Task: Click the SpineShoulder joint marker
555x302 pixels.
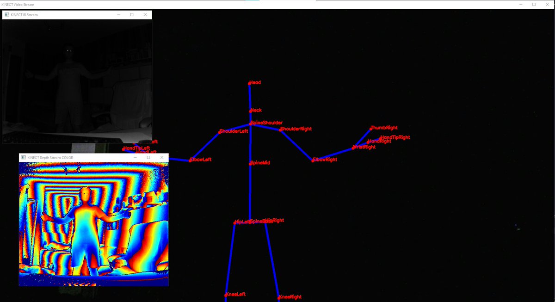Action: coord(250,123)
